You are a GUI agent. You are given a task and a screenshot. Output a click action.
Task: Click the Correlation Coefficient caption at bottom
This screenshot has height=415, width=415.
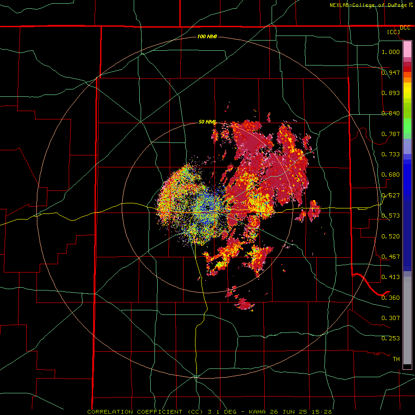click(x=209, y=412)
